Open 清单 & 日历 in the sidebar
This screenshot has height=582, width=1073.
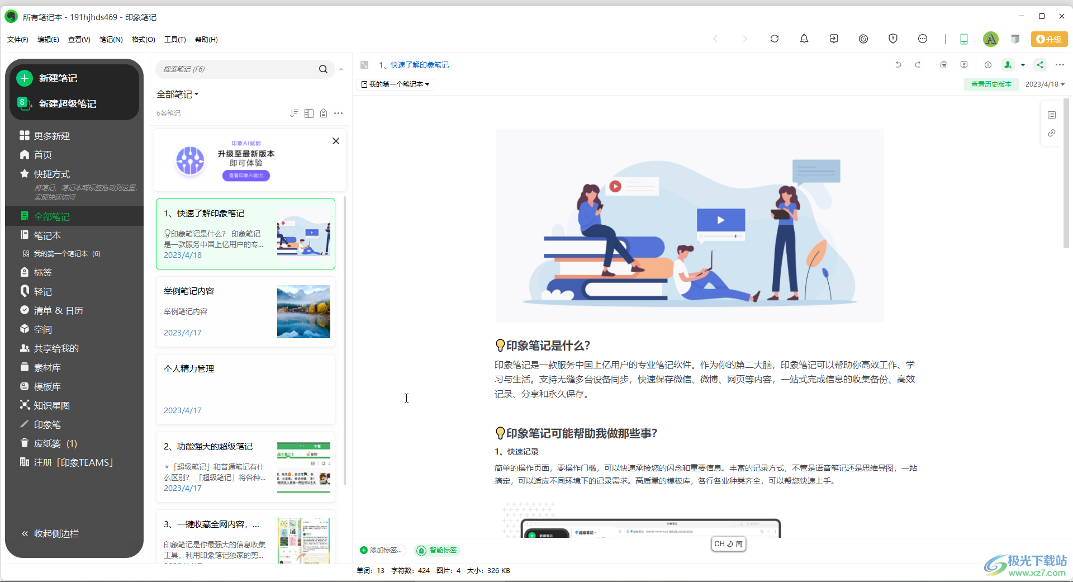[51, 310]
